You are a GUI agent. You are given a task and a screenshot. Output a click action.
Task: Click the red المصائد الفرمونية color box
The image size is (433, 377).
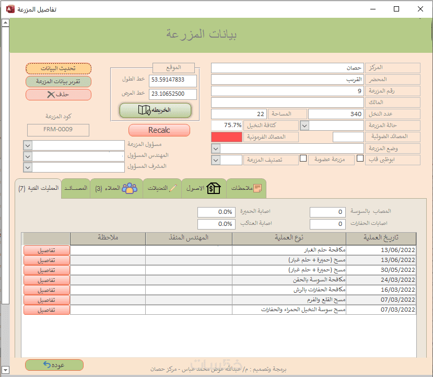pyautogui.click(x=227, y=137)
